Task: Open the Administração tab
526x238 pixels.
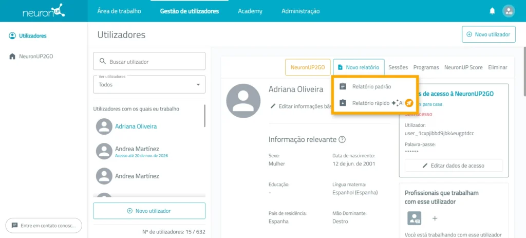Action: click(300, 11)
